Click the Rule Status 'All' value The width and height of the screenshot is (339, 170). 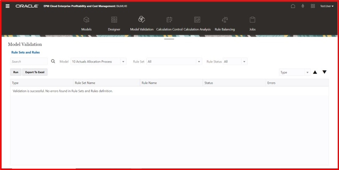point(226,62)
